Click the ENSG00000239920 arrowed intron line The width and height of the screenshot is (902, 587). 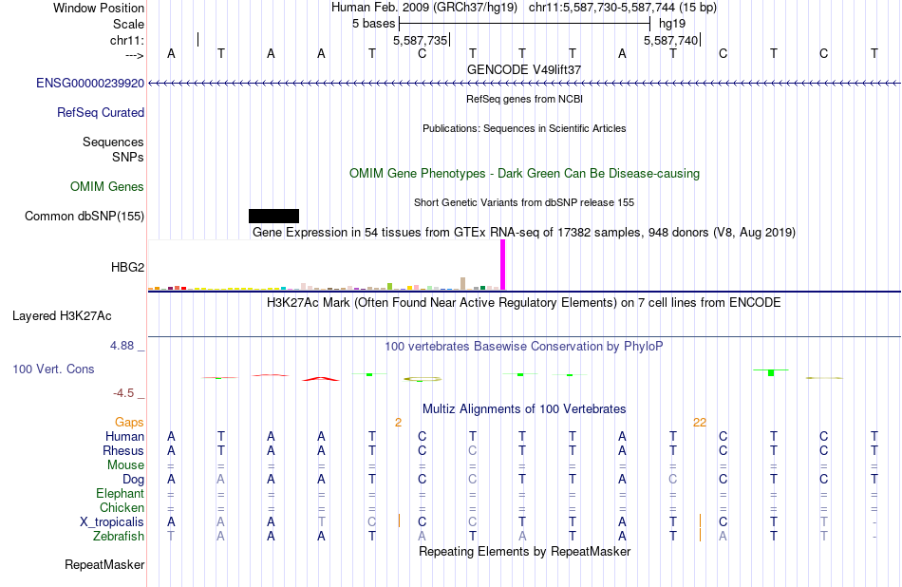[x=524, y=84]
